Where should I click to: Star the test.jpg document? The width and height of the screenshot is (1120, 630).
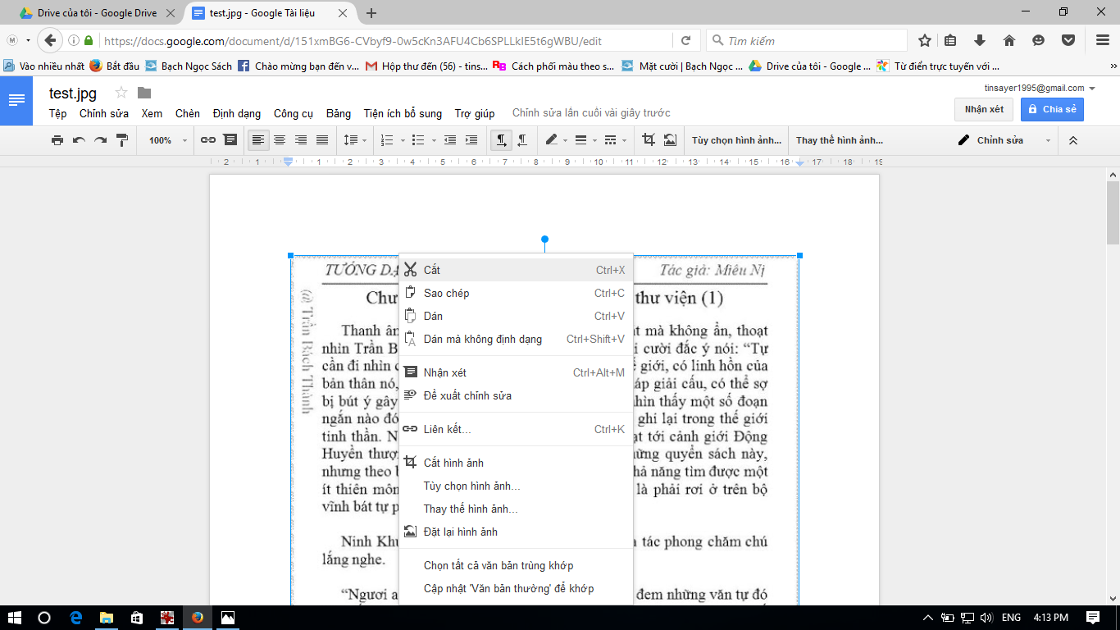(x=121, y=93)
